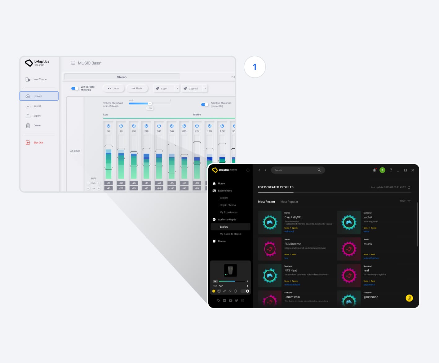The width and height of the screenshot is (439, 363).
Task: Open the Import function
Action: click(37, 106)
